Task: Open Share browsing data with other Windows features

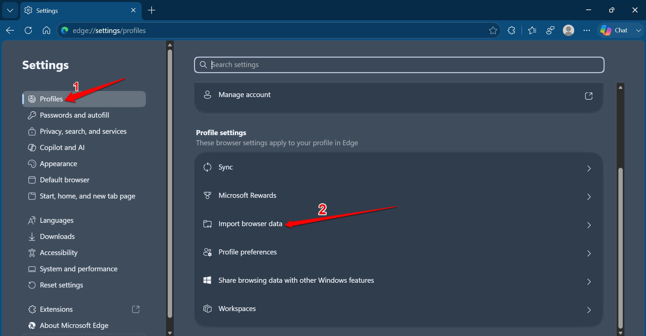Action: [x=398, y=281]
